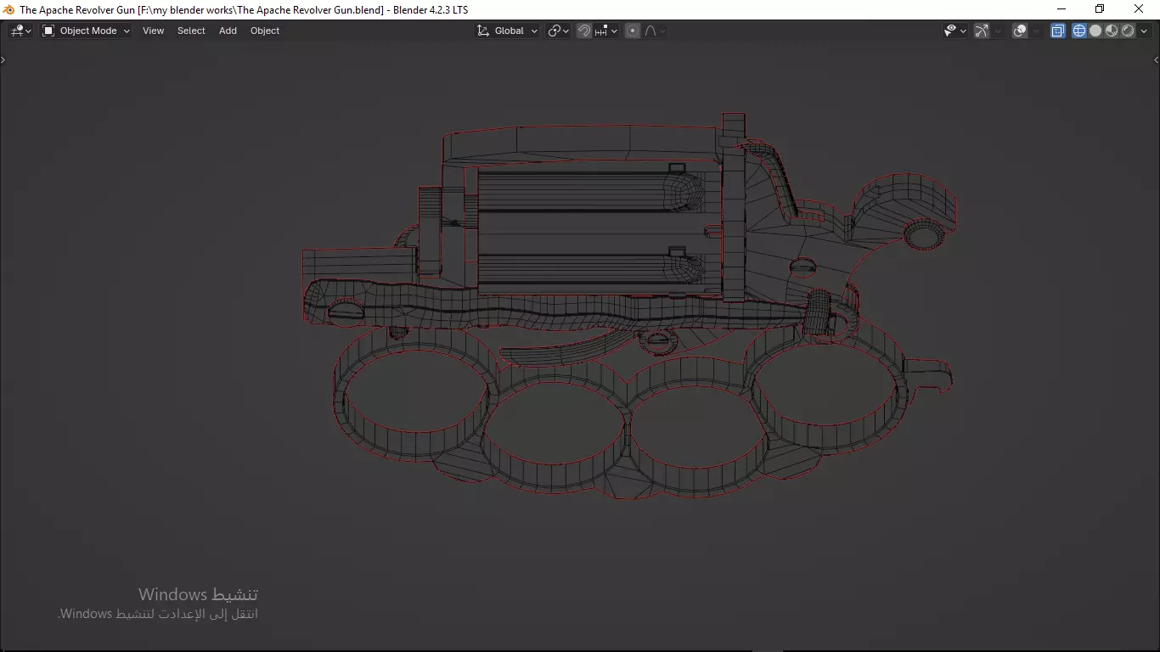Close the Blender window
This screenshot has height=652, width=1160.
[1140, 9]
